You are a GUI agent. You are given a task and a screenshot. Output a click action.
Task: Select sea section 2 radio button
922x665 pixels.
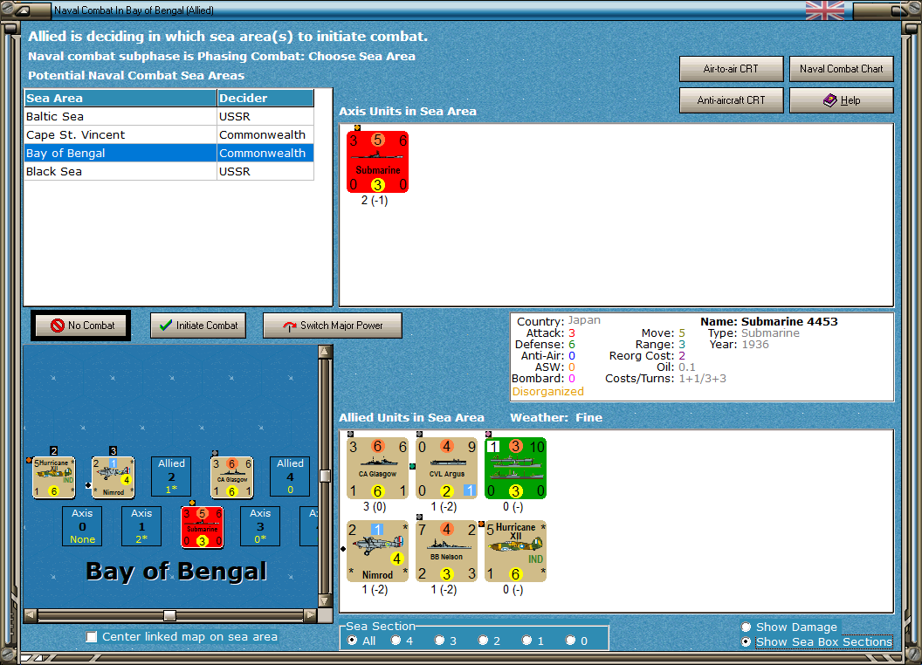pos(483,641)
